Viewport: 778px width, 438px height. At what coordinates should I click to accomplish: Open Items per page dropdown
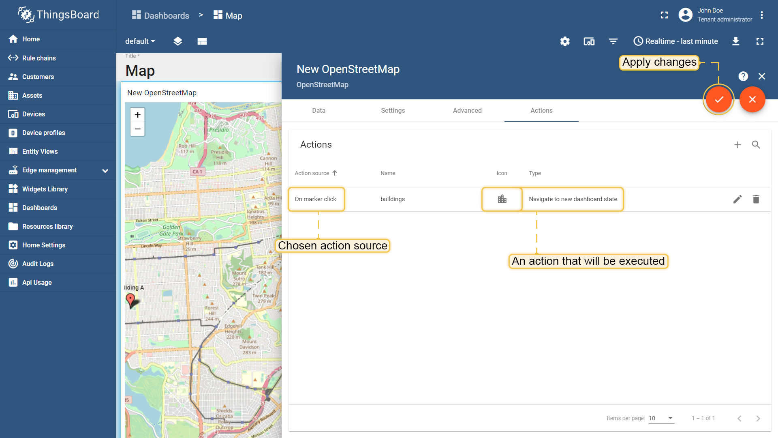click(661, 418)
